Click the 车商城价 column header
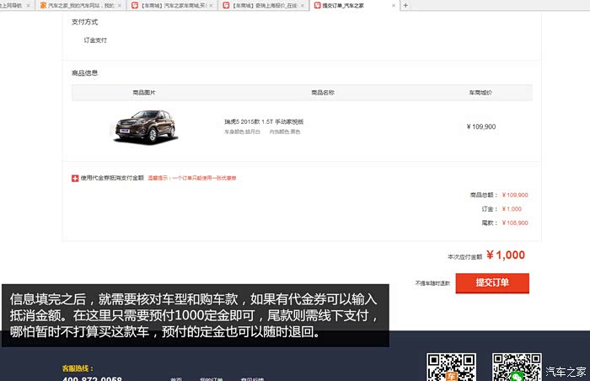The image size is (590, 381). click(480, 93)
